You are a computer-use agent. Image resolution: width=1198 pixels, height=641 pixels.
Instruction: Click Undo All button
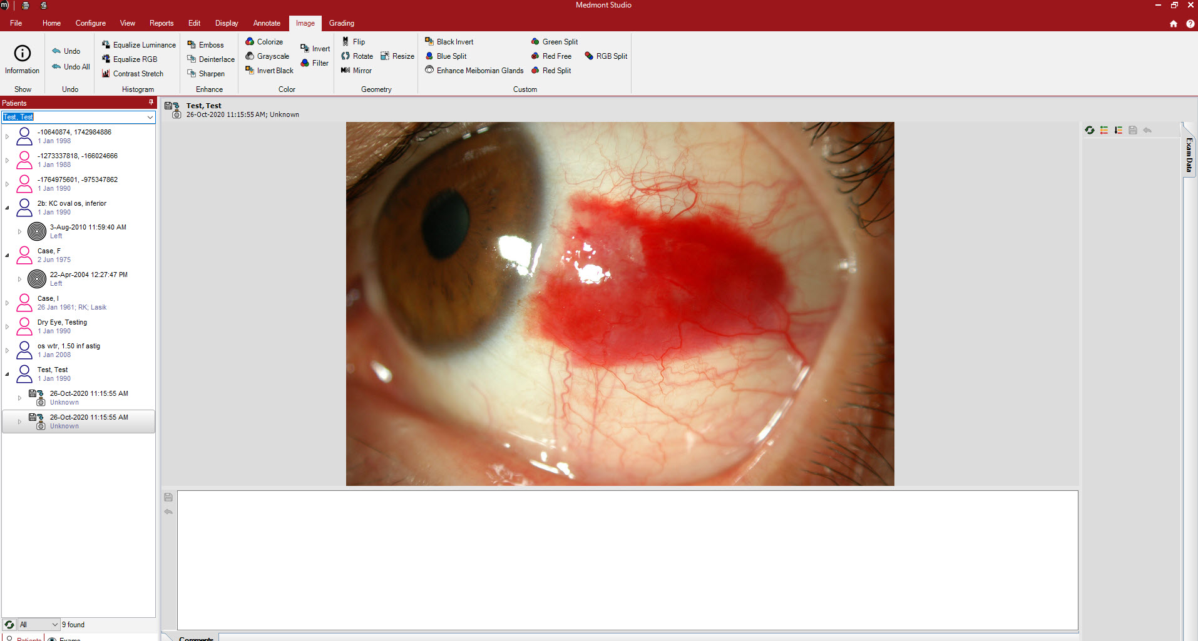pos(71,67)
